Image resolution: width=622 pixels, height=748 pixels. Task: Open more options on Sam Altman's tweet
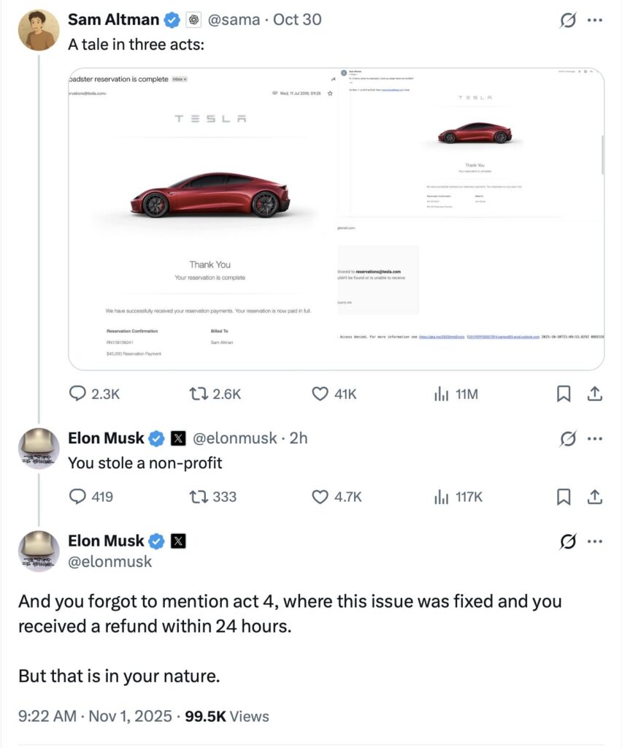point(595,20)
